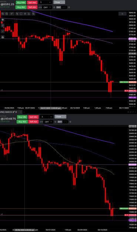Click the red K1 order marker on upper chart

(126, 91)
